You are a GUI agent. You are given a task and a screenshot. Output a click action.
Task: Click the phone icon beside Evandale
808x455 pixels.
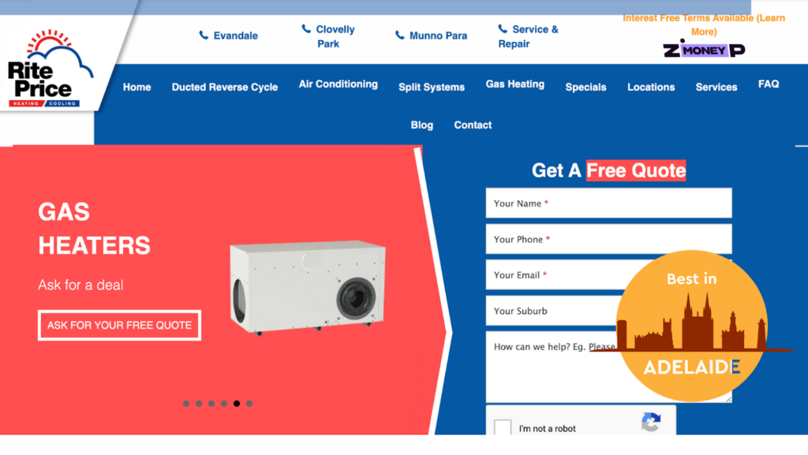(x=204, y=35)
